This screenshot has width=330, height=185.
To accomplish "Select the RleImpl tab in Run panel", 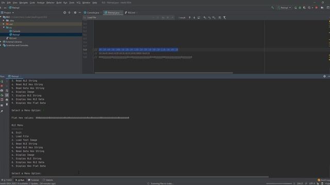I will click(x=14, y=77).
